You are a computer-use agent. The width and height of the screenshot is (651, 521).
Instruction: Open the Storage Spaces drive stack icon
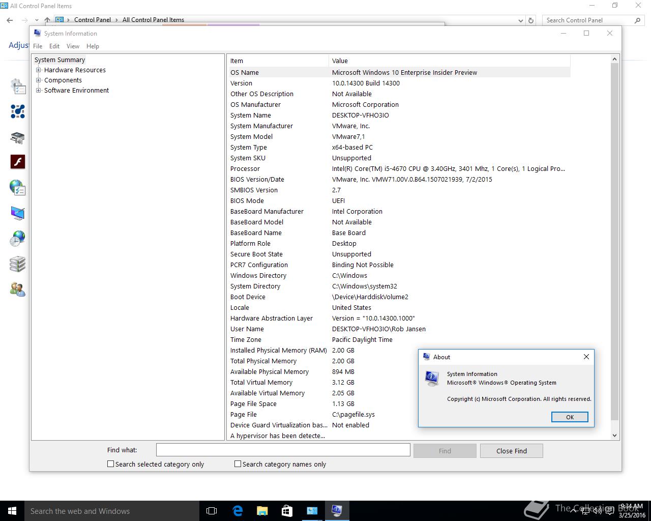18,264
